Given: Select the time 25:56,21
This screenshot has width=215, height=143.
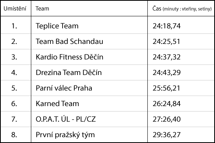Looking at the screenshot, I should [166, 88].
